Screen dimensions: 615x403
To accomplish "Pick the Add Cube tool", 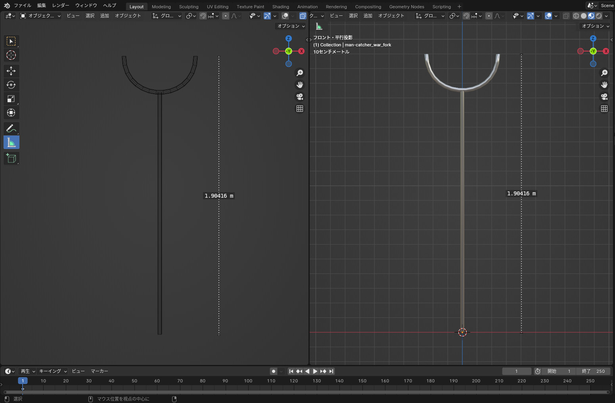I will (x=11, y=159).
